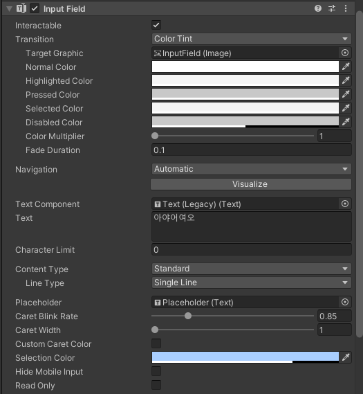Enable Custom Caret Color checkbox
Image resolution: width=363 pixels, height=394 pixels.
[156, 343]
